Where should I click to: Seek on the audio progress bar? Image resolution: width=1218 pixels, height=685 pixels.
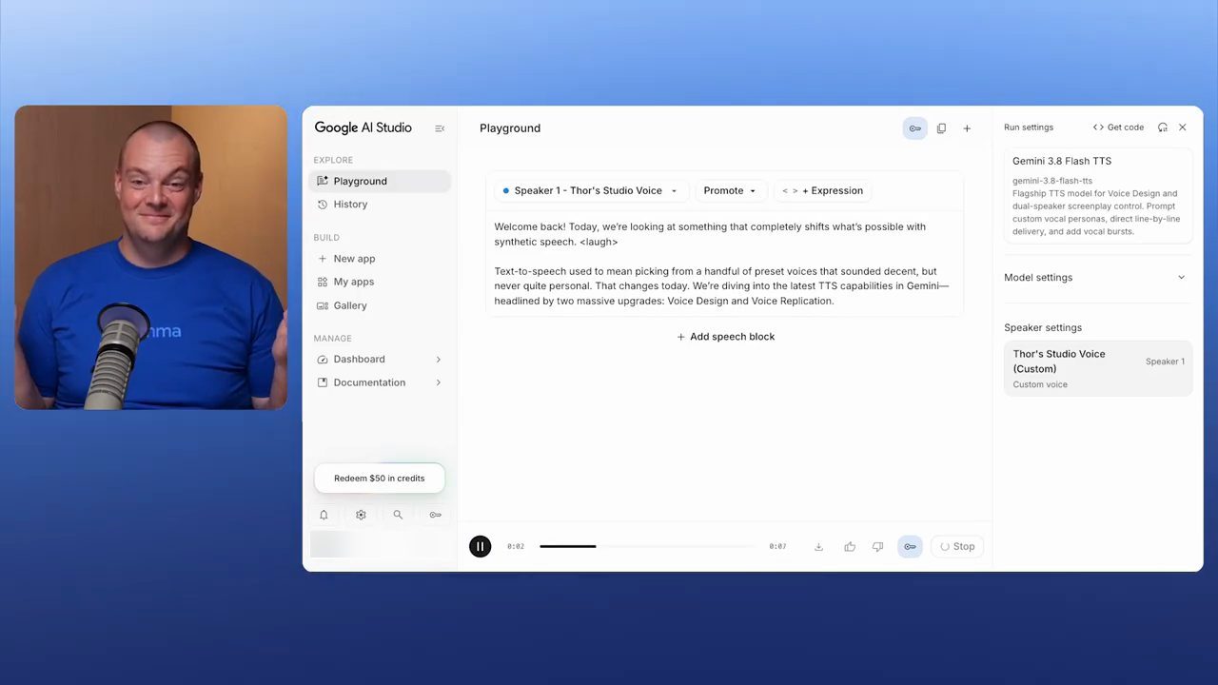tap(648, 546)
